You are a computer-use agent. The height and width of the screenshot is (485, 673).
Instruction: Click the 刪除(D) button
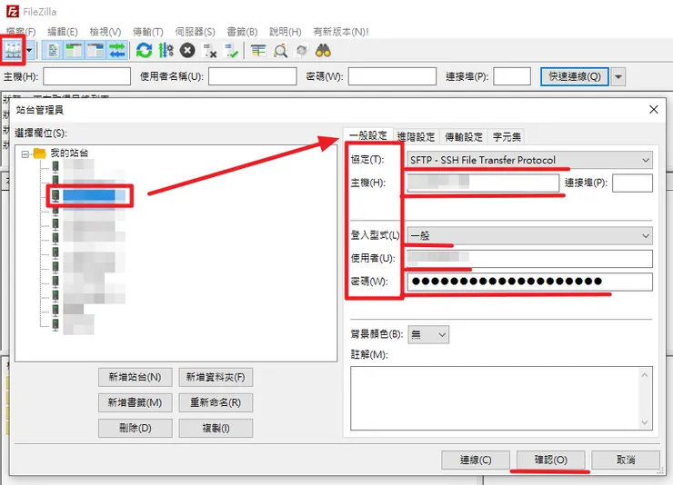click(x=136, y=428)
